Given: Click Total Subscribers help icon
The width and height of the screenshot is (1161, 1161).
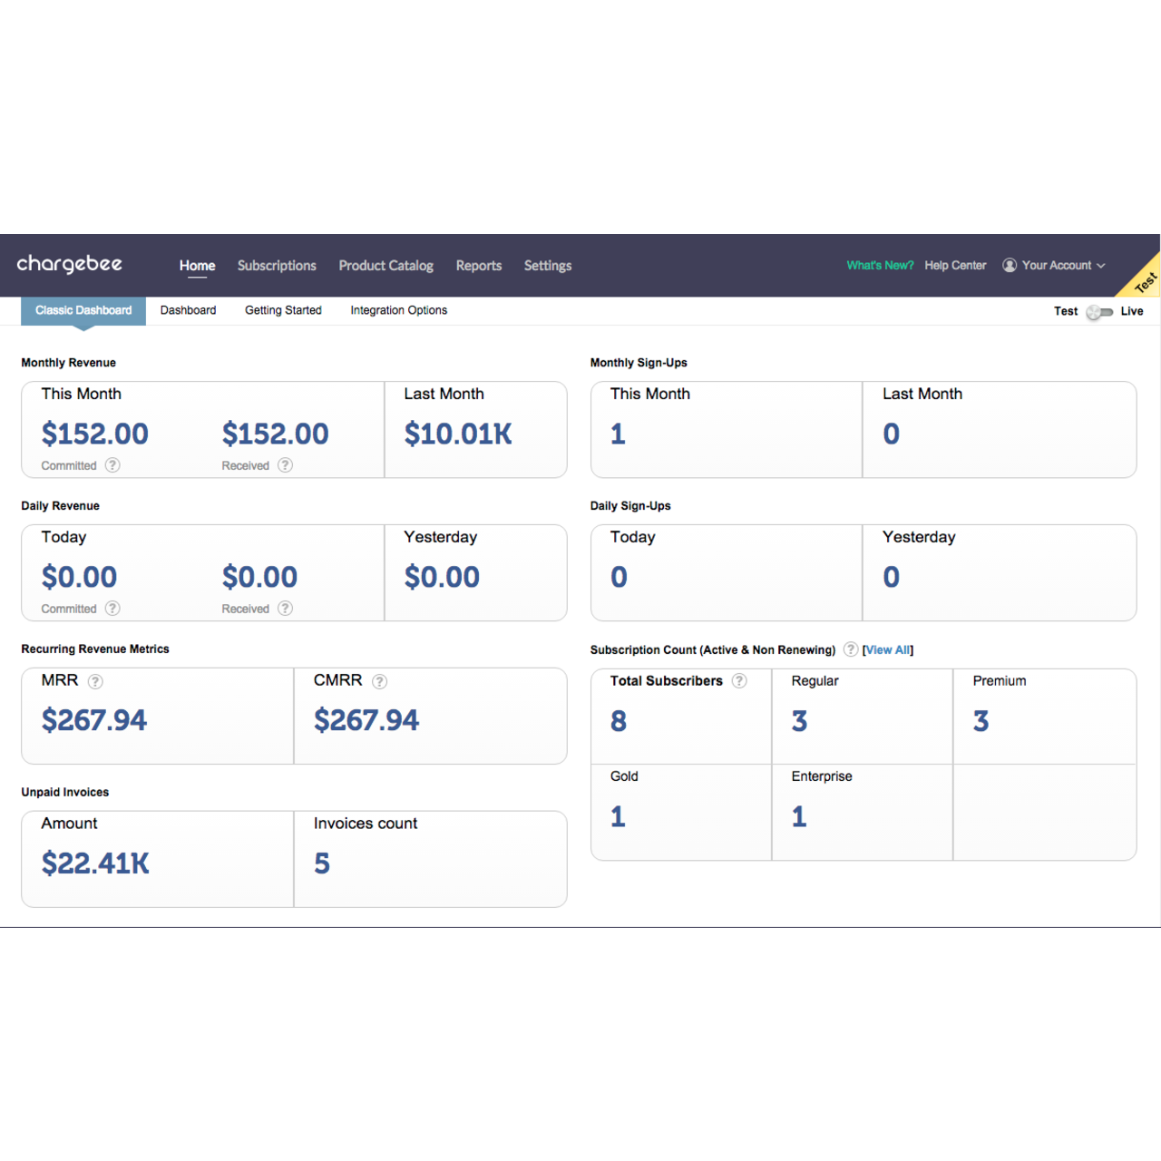Looking at the screenshot, I should pyautogui.click(x=739, y=681).
